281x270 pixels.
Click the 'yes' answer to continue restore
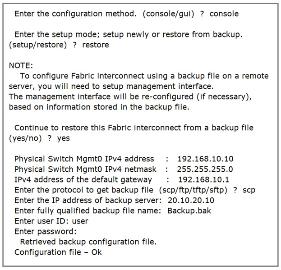[x=64, y=138]
